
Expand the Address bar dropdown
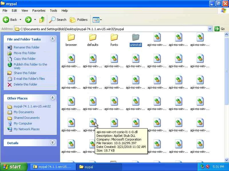[210, 29]
